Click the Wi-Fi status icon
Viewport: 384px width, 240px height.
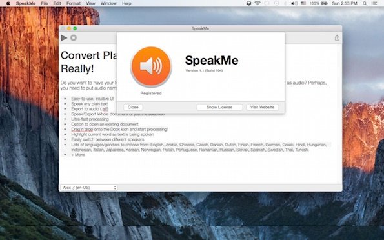tap(258, 3)
